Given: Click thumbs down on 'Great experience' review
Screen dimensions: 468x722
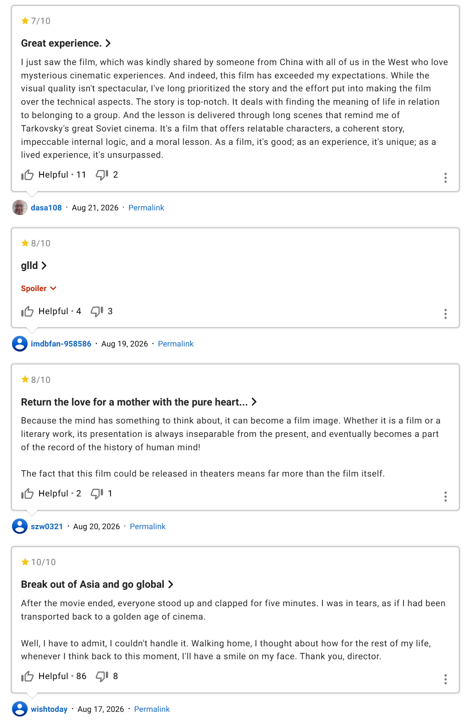Looking at the screenshot, I should (x=102, y=175).
